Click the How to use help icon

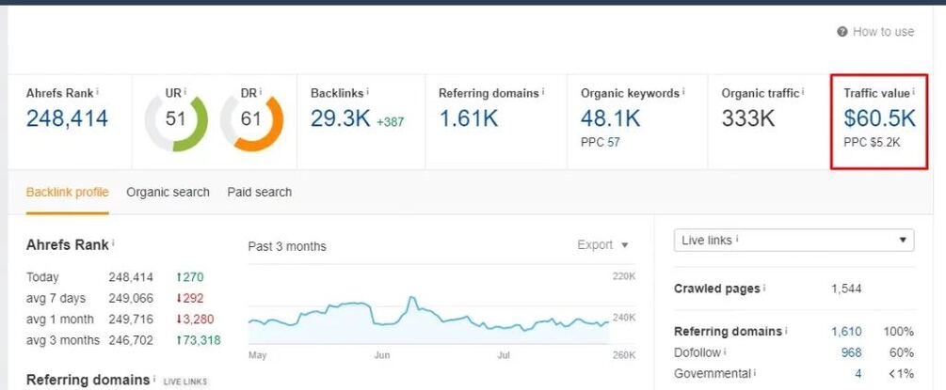tap(842, 32)
